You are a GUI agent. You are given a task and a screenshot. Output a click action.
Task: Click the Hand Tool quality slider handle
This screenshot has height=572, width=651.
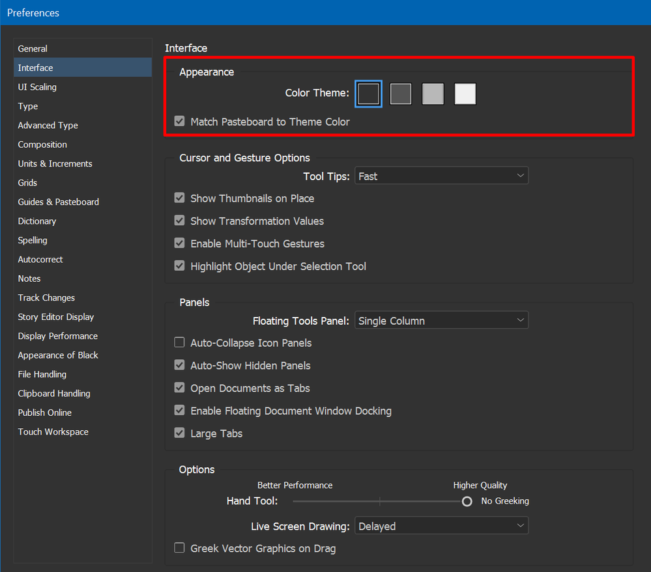point(467,501)
